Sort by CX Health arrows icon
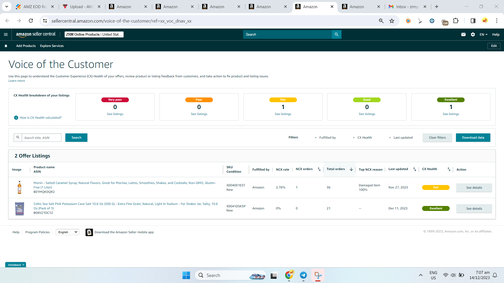The height and width of the screenshot is (283, 504). (449, 169)
